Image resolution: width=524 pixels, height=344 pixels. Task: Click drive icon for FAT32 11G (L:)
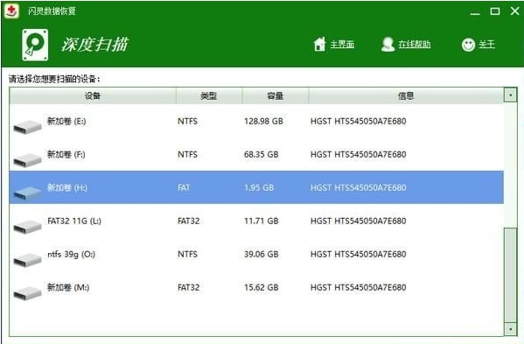click(27, 227)
